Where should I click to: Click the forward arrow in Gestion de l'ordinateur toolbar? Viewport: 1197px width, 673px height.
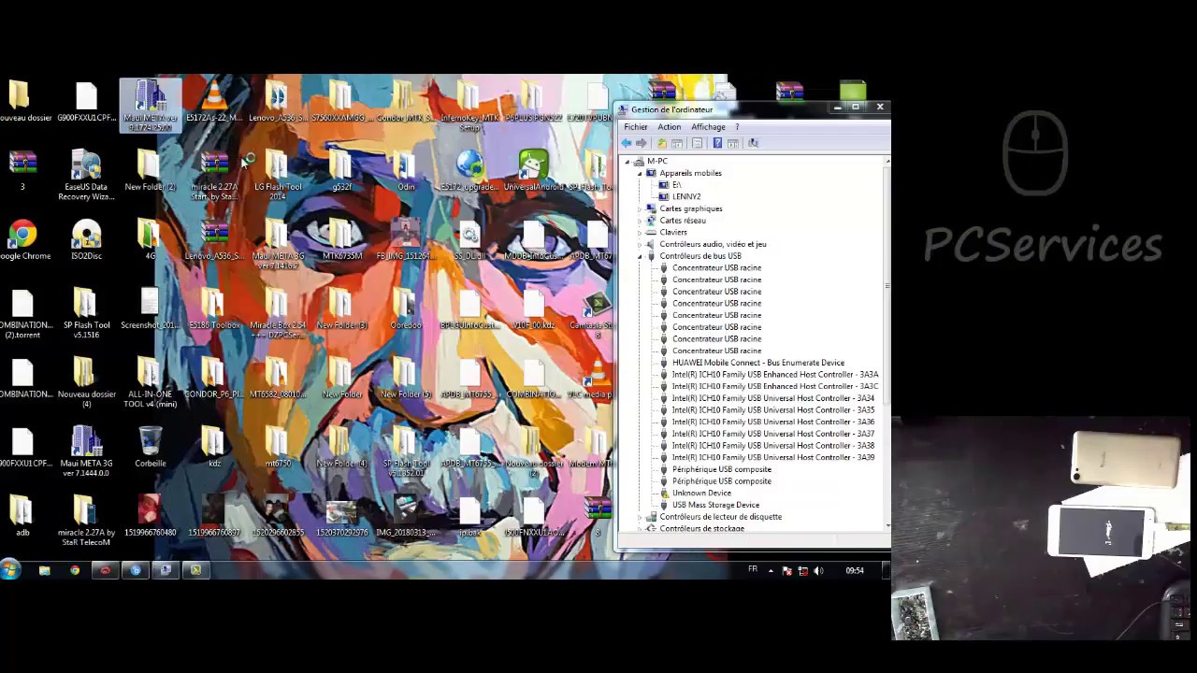coord(642,143)
